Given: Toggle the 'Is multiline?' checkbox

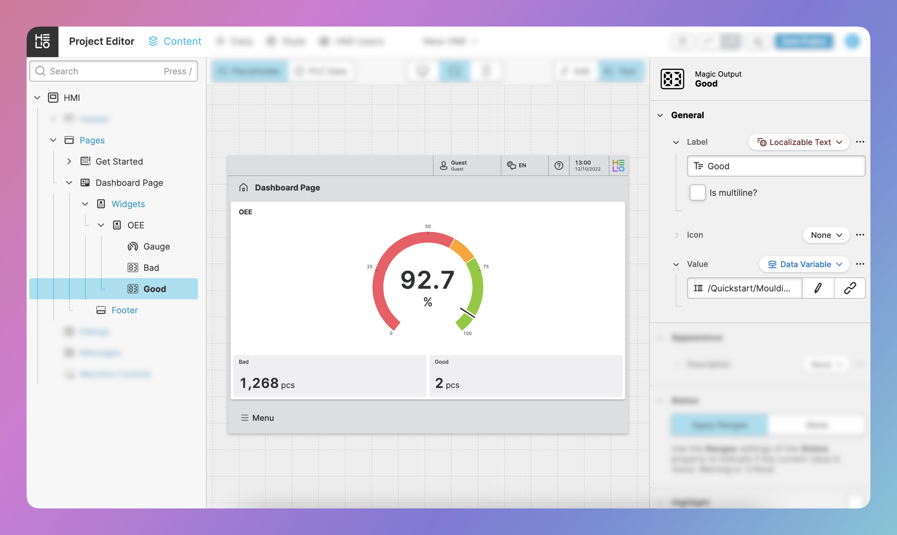Looking at the screenshot, I should pos(697,192).
